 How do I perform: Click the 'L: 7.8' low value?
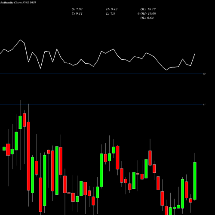tap(111, 14)
